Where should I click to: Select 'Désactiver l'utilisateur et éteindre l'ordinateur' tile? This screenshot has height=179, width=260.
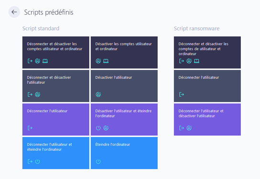pyautogui.click(x=124, y=120)
